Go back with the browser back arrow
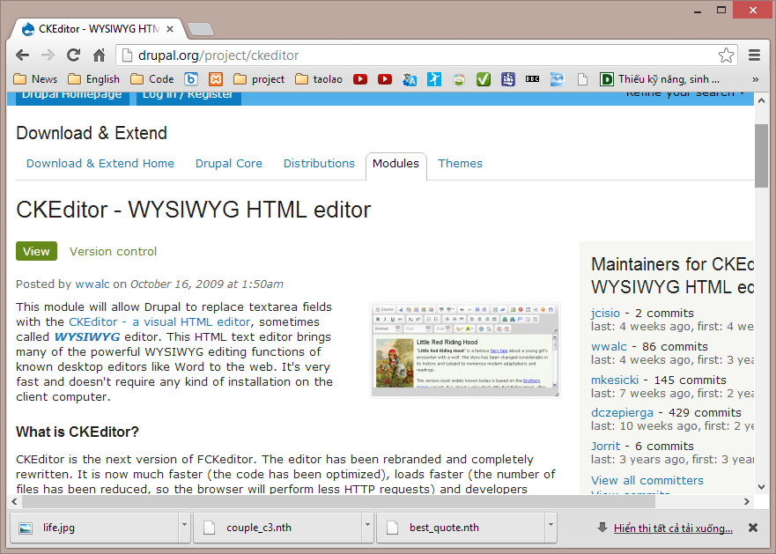Screen dimensions: 776x554 coord(23,55)
